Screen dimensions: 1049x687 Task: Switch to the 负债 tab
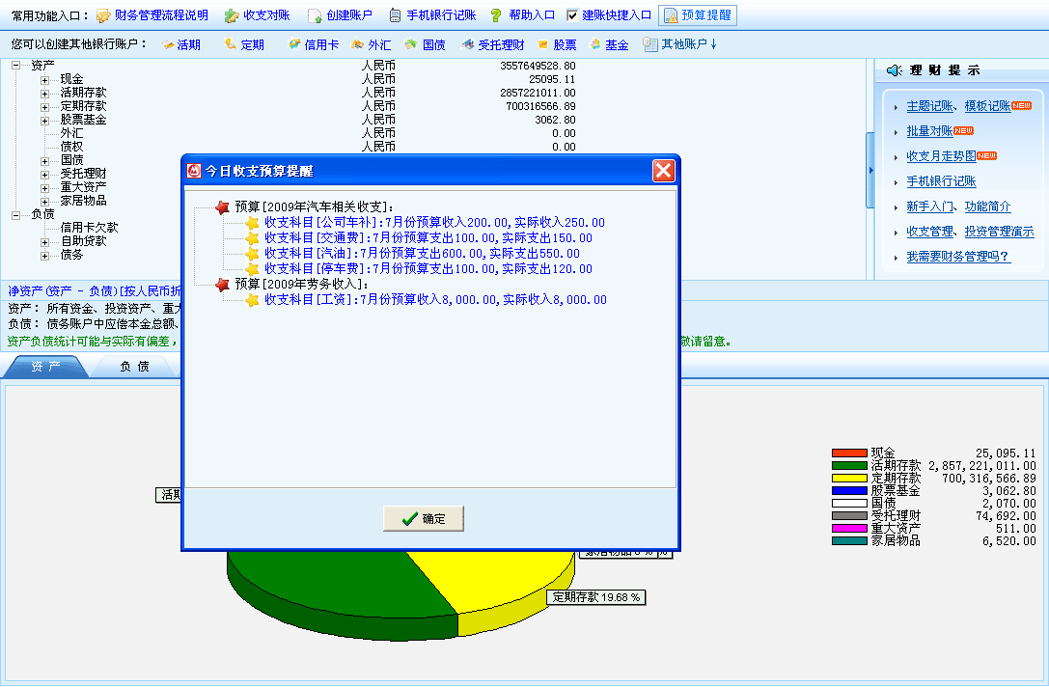[x=134, y=367]
